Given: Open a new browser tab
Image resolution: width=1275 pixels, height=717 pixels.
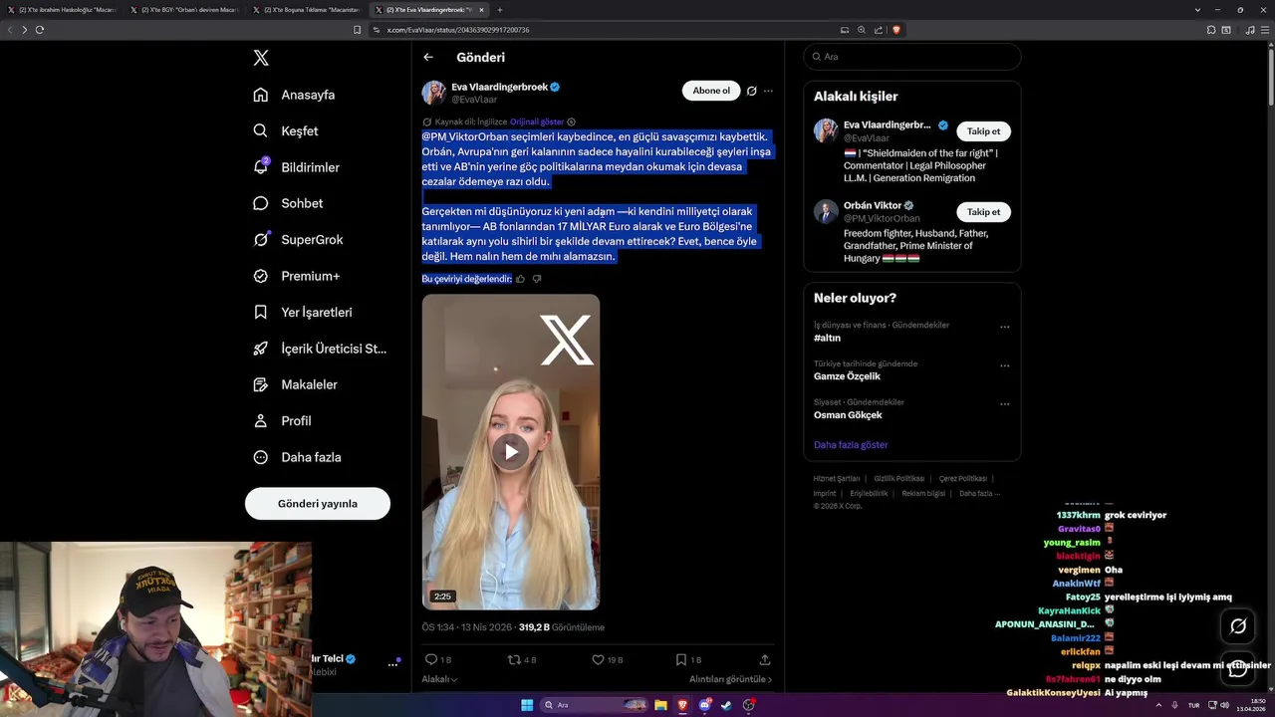Looking at the screenshot, I should tap(500, 10).
